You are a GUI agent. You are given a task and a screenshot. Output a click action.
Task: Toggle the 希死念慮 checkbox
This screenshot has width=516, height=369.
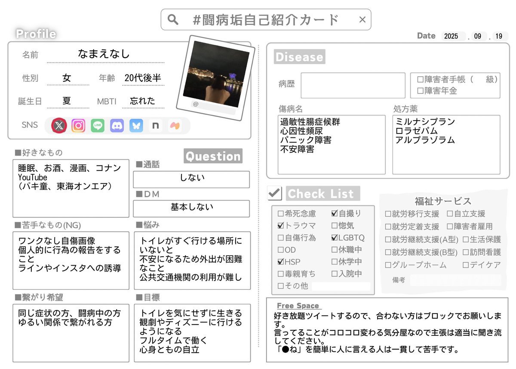[x=281, y=214]
